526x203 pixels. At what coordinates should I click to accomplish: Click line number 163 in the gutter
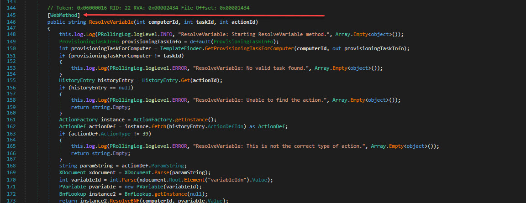pos(11,133)
